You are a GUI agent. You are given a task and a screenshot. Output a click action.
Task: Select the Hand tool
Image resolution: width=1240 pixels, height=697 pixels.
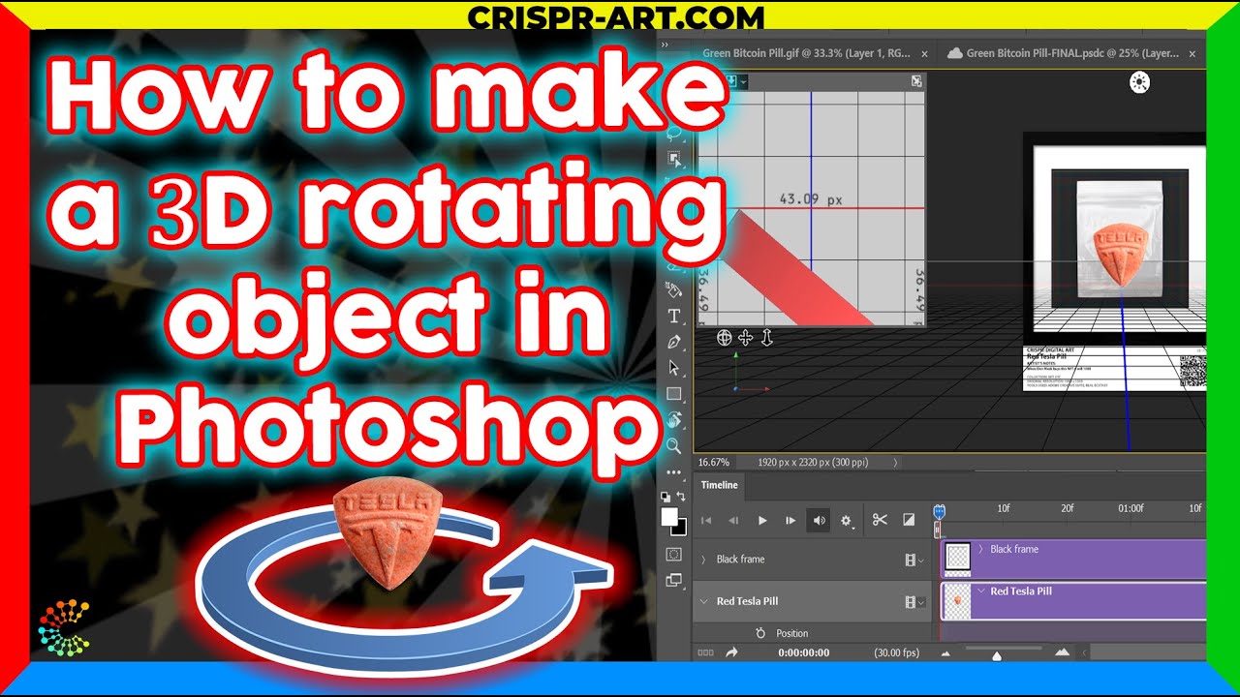(674, 420)
